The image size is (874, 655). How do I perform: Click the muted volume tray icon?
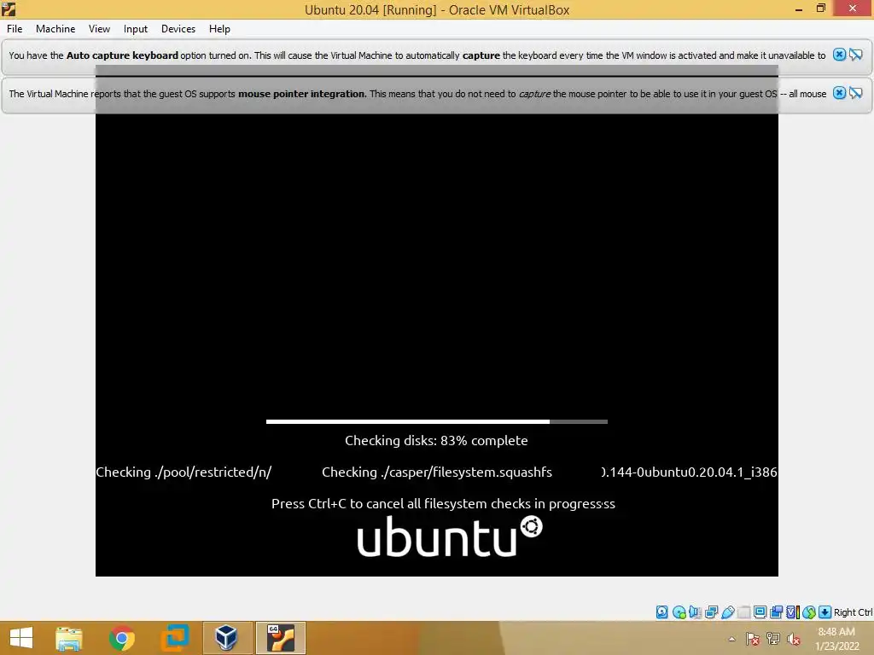[794, 639]
